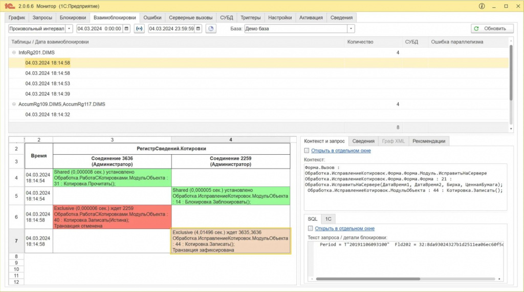The width and height of the screenshot is (524, 292).
Task: Click query text starting with Period =
Action: point(411,244)
